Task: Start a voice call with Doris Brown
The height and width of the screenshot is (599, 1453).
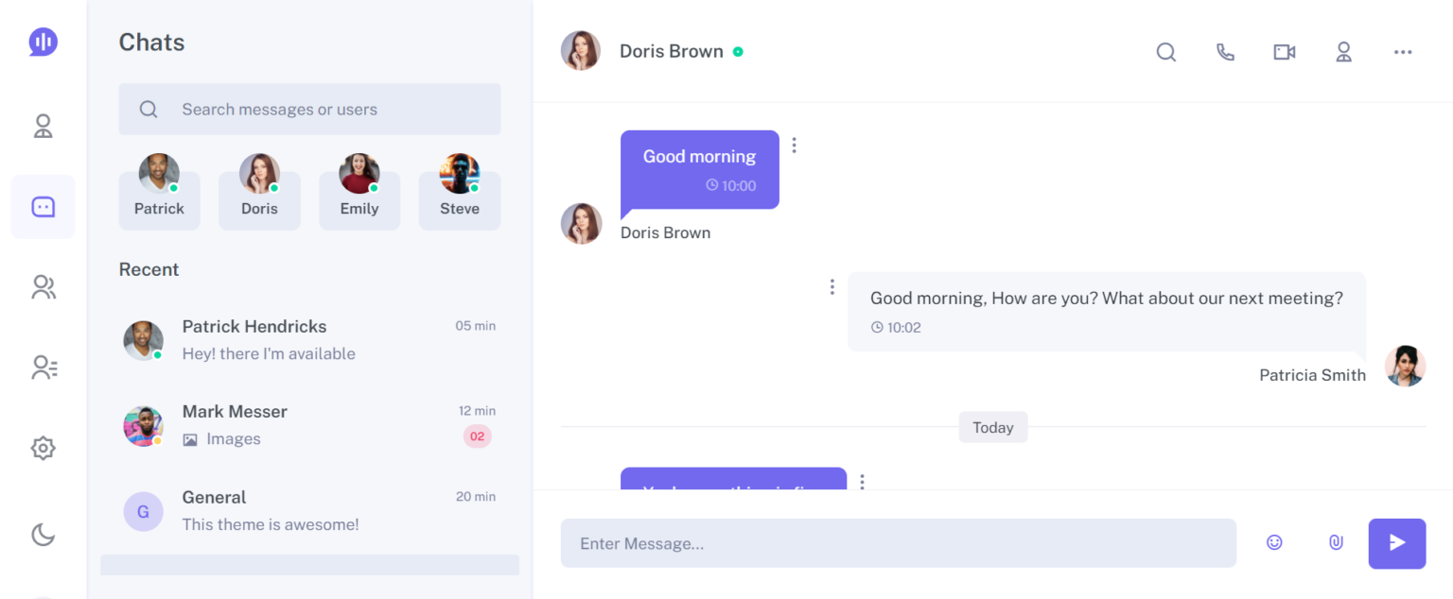Action: (x=1225, y=52)
